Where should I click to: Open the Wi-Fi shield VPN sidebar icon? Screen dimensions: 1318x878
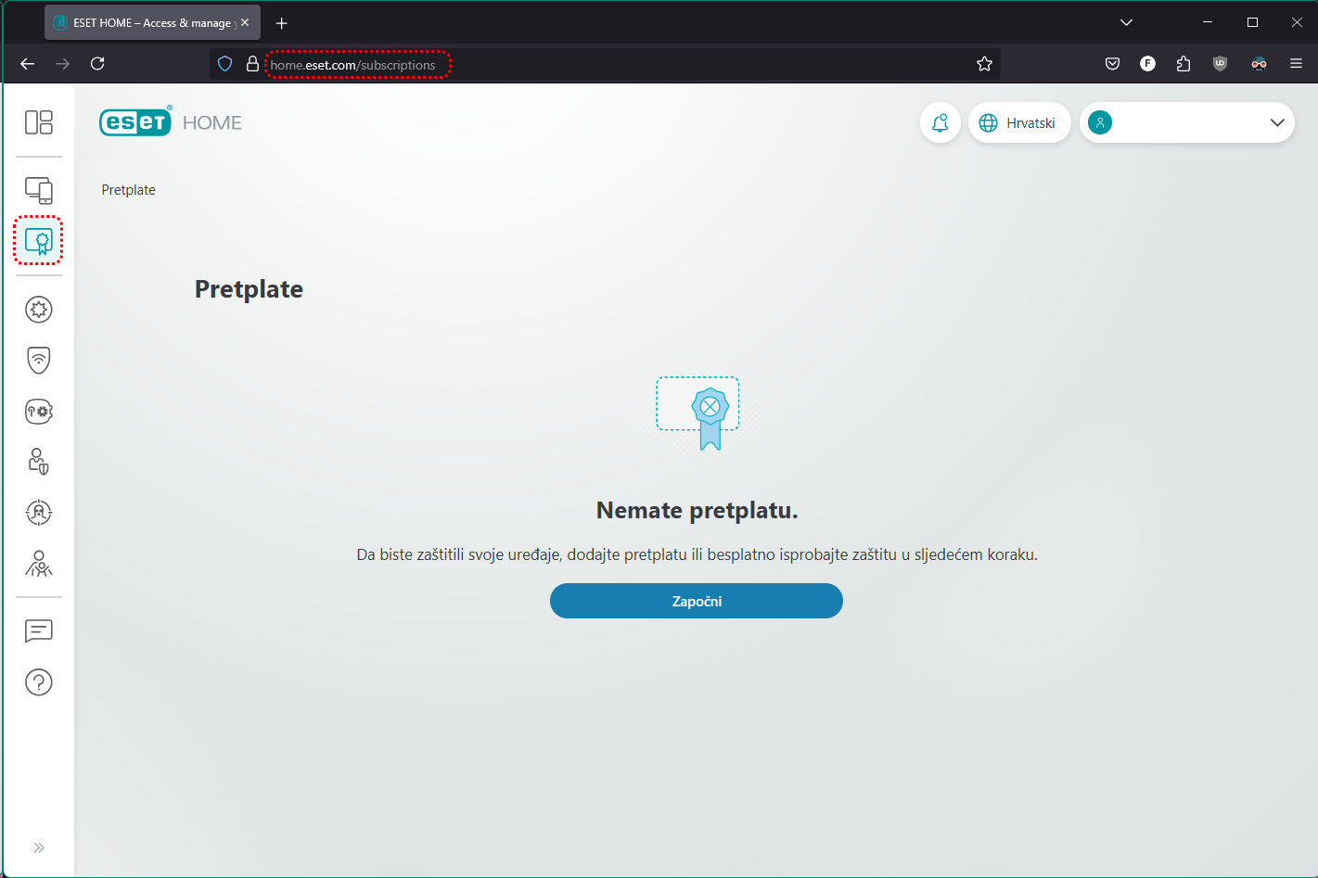[39, 360]
